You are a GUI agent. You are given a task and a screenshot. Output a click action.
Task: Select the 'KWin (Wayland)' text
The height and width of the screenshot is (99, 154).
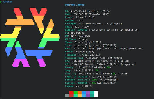pyautogui.click(x=80, y=36)
